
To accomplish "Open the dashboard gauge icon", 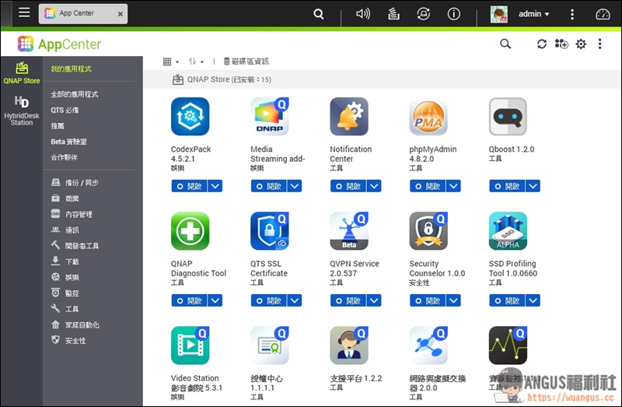I will (603, 14).
